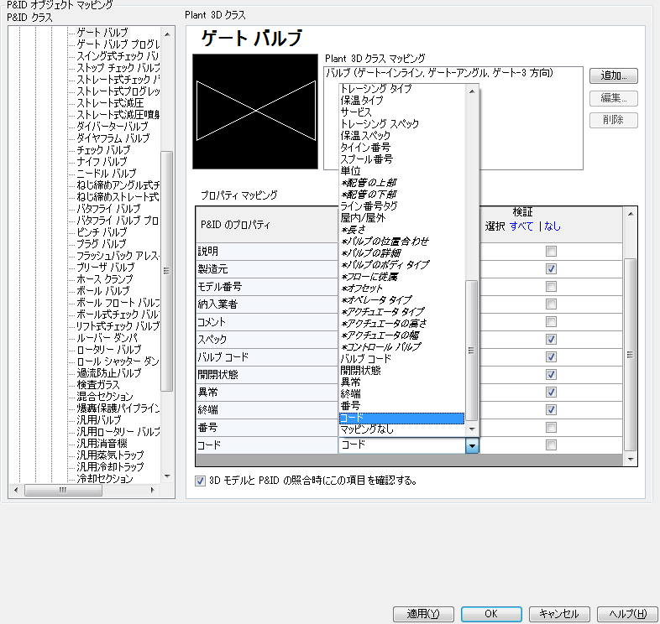The height and width of the screenshot is (624, 660).
Task: Check the コード row verification checkbox
Action: [551, 445]
